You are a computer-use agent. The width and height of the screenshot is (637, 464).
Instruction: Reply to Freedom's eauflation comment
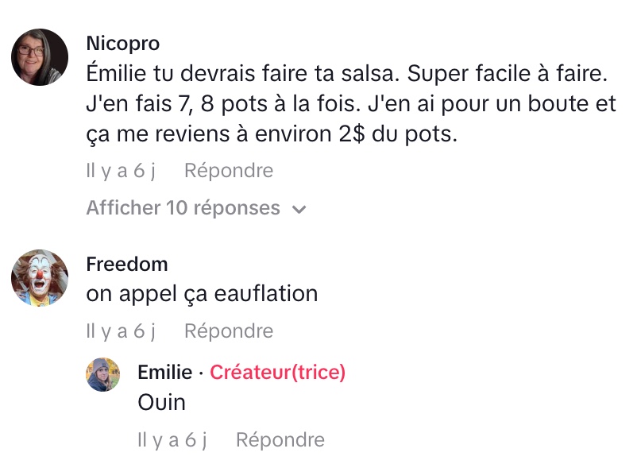coord(229,331)
